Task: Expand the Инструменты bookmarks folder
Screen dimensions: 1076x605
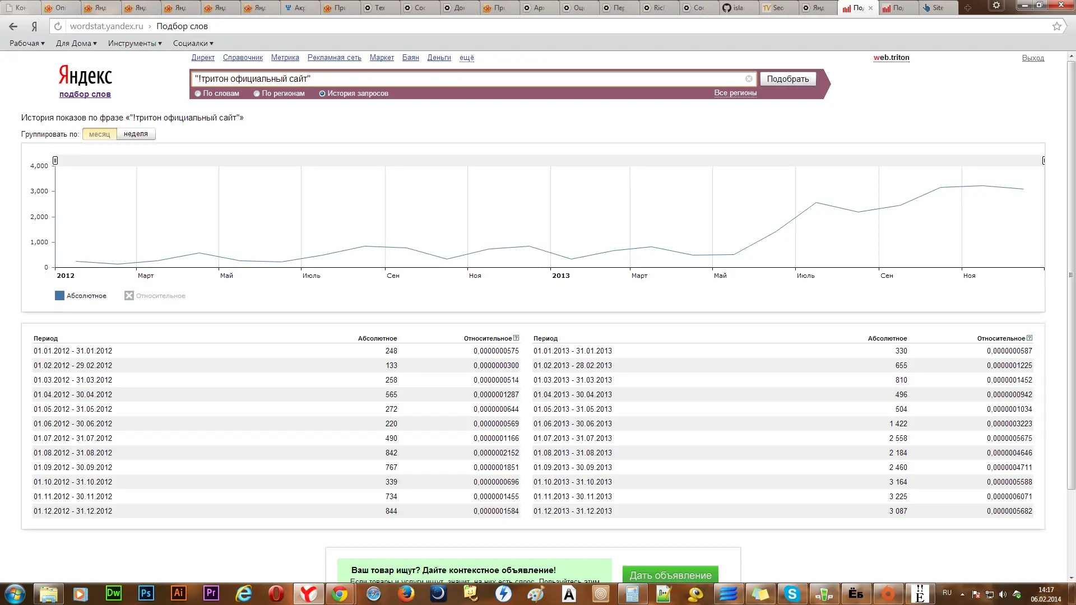Action: [135, 43]
